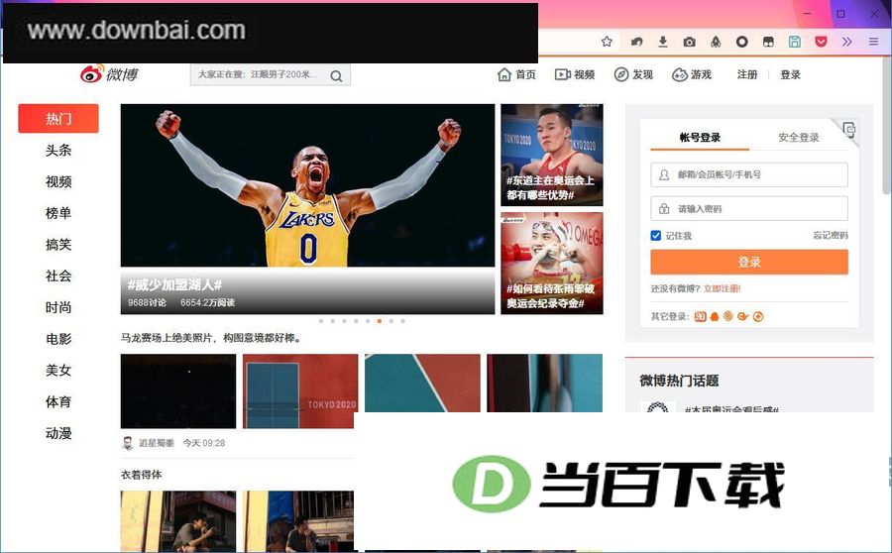
Task: Click the 追星冒泰 author avatar
Action: (x=128, y=443)
